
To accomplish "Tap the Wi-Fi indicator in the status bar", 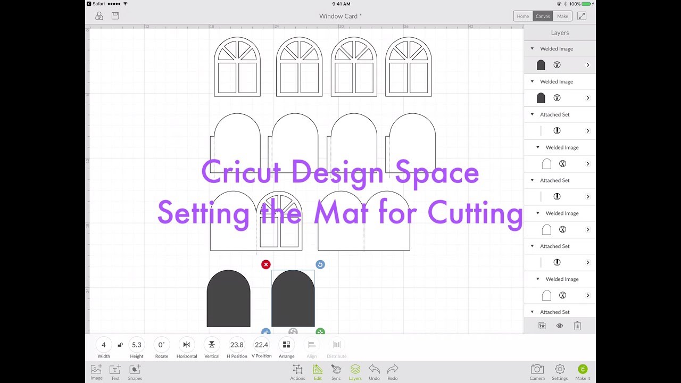I will coord(125,4).
